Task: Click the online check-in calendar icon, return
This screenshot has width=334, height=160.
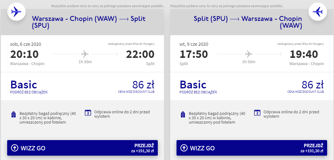Action: tap(257, 113)
